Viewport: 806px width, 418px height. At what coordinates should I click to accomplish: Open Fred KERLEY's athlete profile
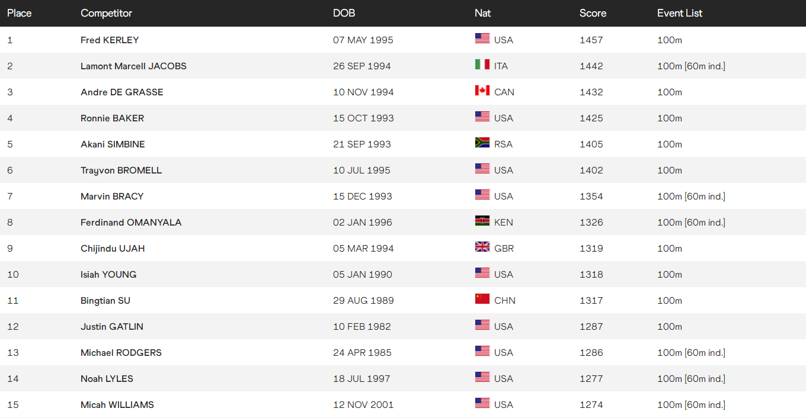click(x=110, y=40)
